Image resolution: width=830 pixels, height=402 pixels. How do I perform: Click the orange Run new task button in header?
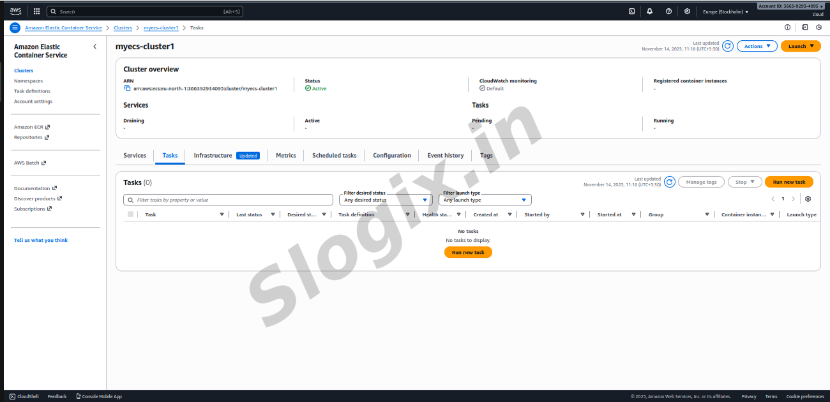pyautogui.click(x=789, y=182)
